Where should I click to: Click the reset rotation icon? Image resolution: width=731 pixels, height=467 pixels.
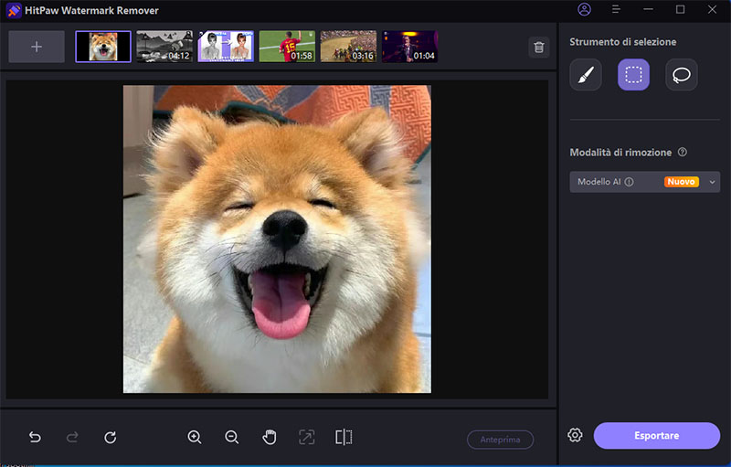pyautogui.click(x=110, y=438)
